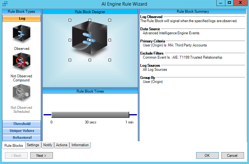This screenshot has width=249, height=164.
Task: Open the Notify tab
Action: pos(48,145)
